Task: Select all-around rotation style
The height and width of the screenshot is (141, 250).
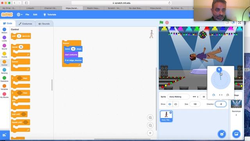Action: (214, 95)
